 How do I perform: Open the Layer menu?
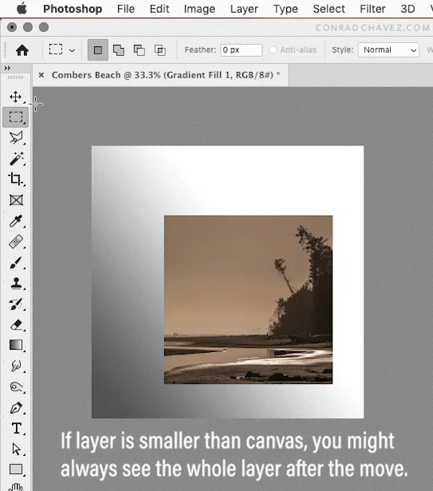coord(244,9)
